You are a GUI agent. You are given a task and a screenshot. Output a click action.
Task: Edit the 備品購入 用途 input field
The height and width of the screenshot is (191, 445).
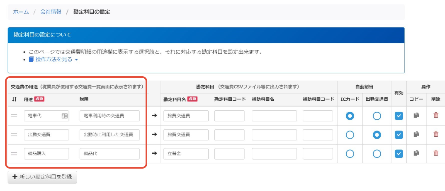click(46, 154)
